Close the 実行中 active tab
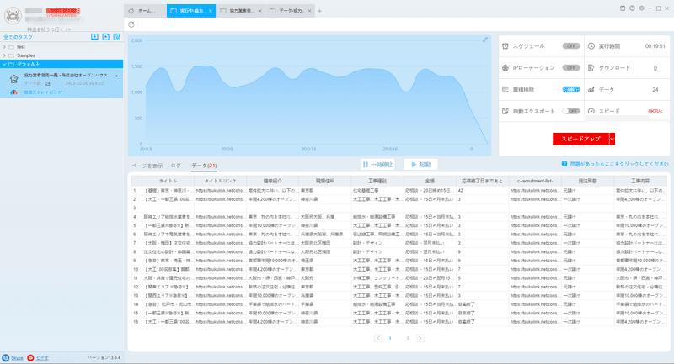Image resolution: width=674 pixels, height=364 pixels. coord(211,11)
